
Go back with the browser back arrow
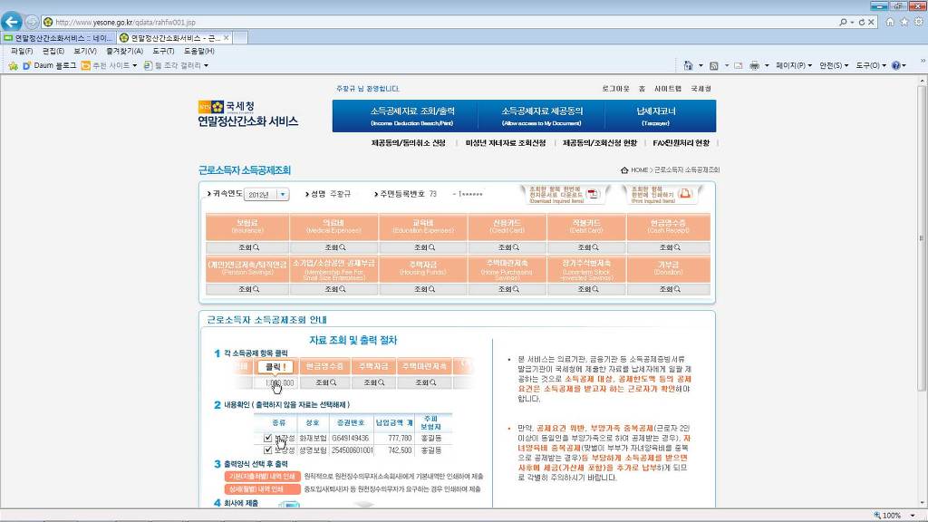(x=11, y=22)
